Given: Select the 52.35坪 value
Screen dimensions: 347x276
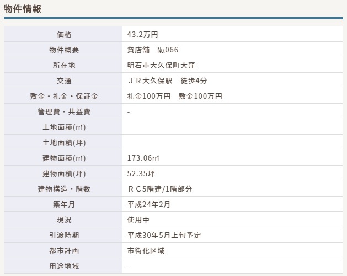Looking at the screenshot, I should coord(142,174).
